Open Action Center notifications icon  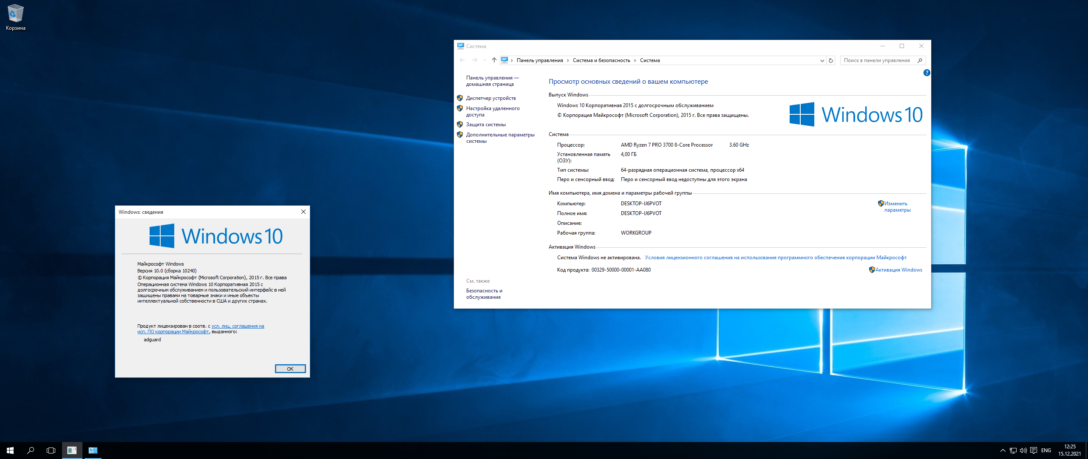tap(1034, 450)
